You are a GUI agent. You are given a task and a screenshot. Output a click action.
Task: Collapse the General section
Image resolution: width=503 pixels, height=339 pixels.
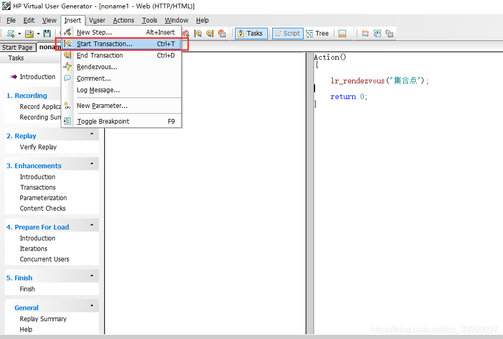point(92,305)
